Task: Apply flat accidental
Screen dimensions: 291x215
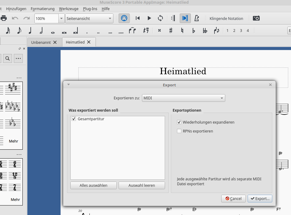Action: tap(194, 31)
